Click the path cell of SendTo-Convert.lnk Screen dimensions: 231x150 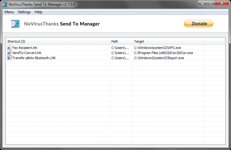120,53
